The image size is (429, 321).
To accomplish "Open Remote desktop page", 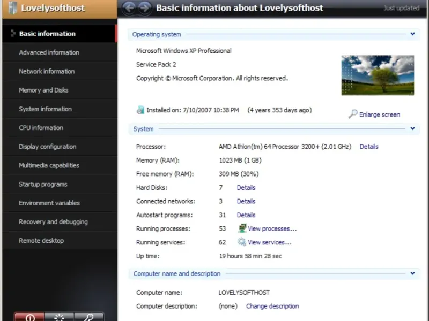I will click(x=60, y=241).
